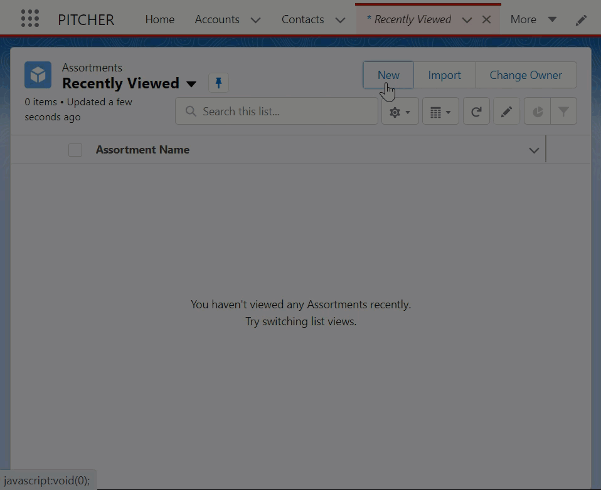The height and width of the screenshot is (490, 601).
Task: Click the New assortment button
Action: 388,75
